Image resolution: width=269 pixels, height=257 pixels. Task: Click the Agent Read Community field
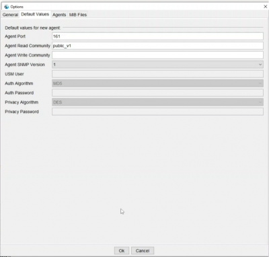[x=157, y=46]
